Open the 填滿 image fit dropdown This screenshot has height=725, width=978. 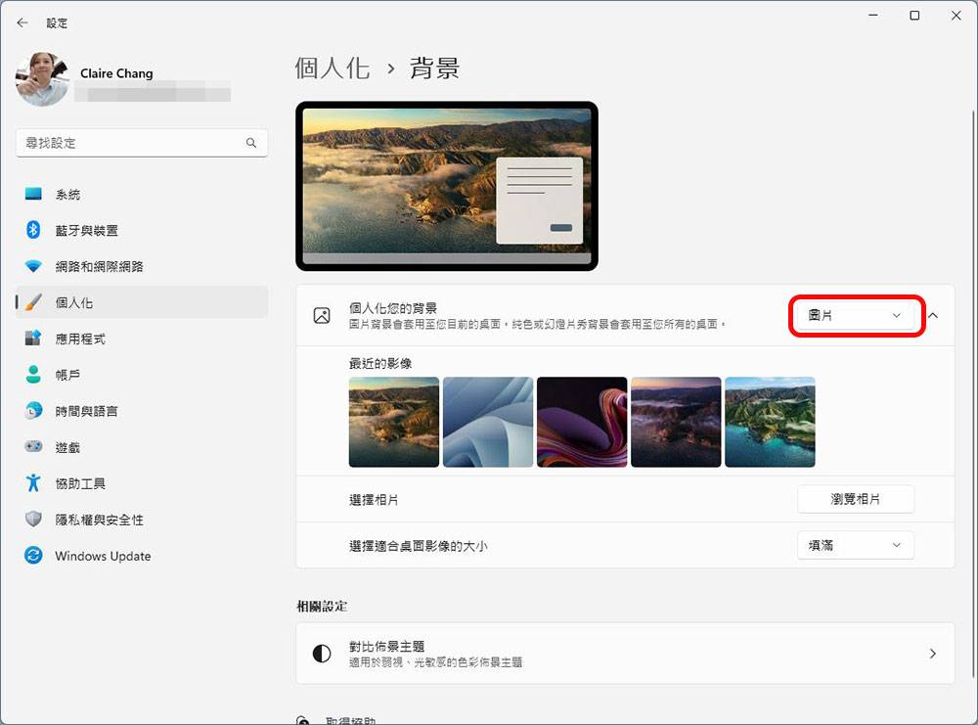tap(855, 545)
